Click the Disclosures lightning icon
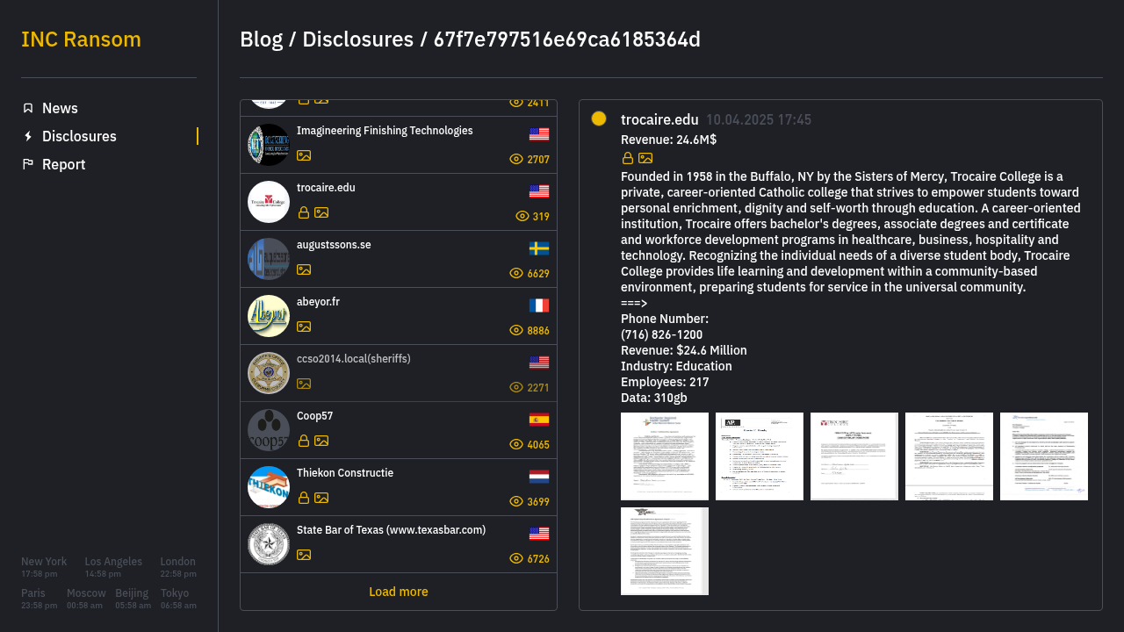 pyautogui.click(x=28, y=136)
